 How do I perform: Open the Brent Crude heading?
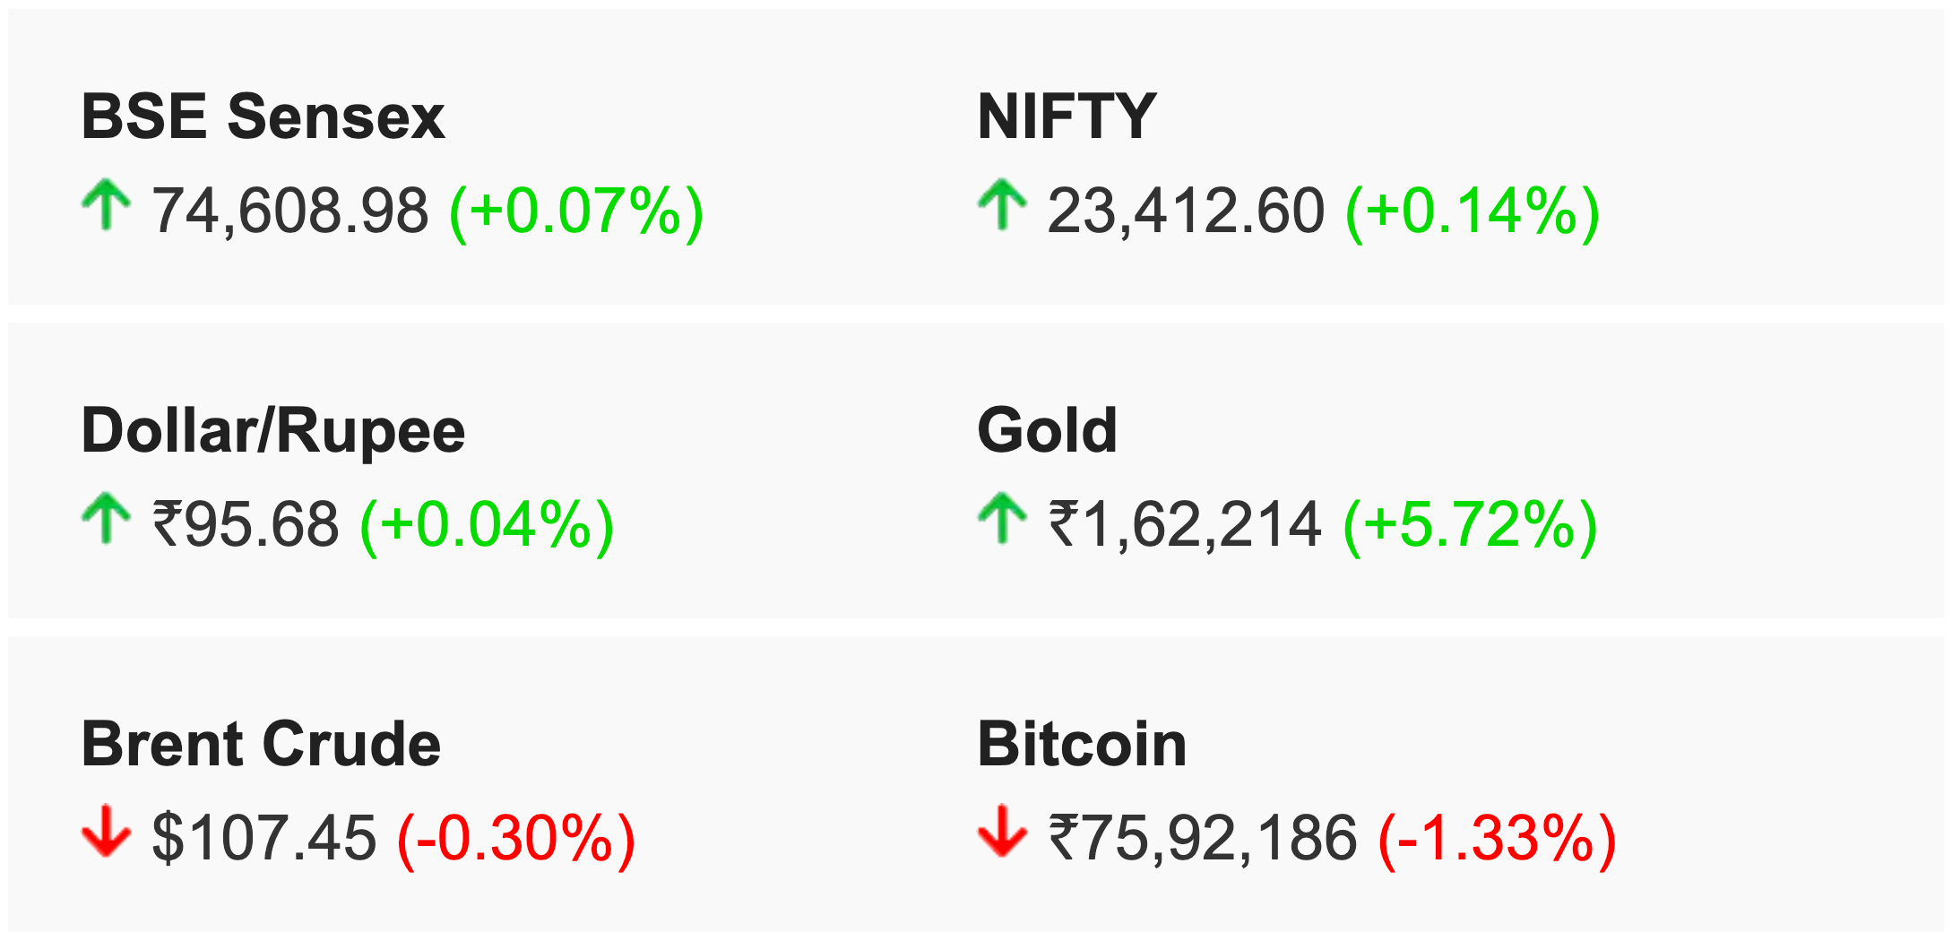click(x=262, y=744)
